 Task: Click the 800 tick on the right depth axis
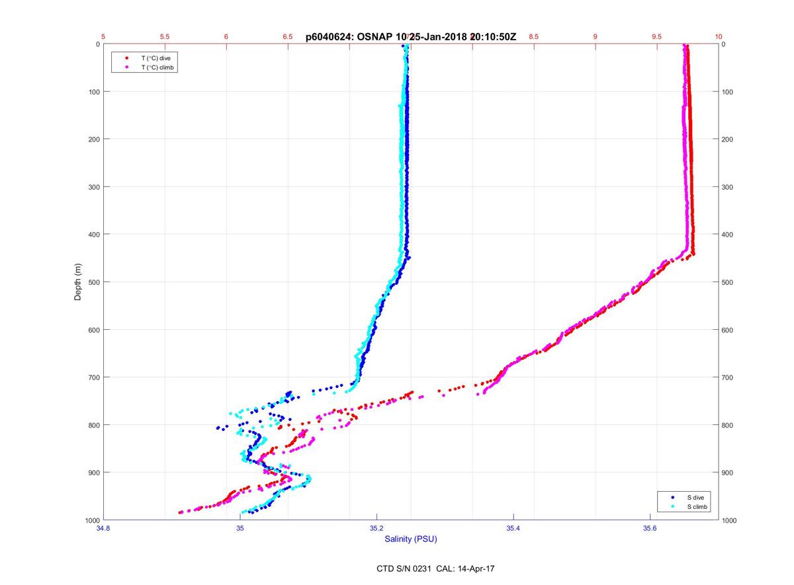tap(728, 425)
